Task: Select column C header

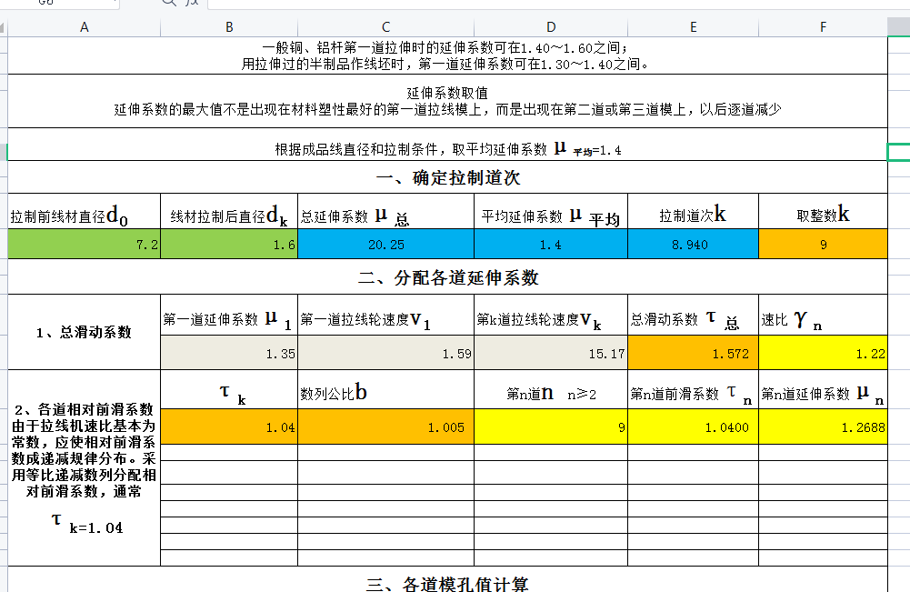Action: (385, 27)
